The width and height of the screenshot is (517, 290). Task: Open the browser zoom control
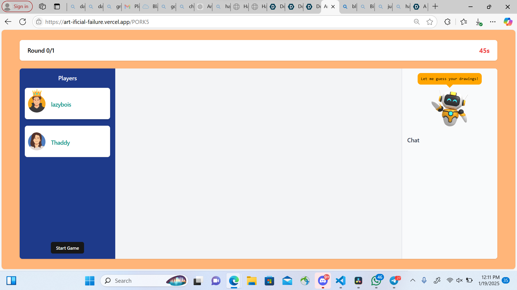coord(417,22)
